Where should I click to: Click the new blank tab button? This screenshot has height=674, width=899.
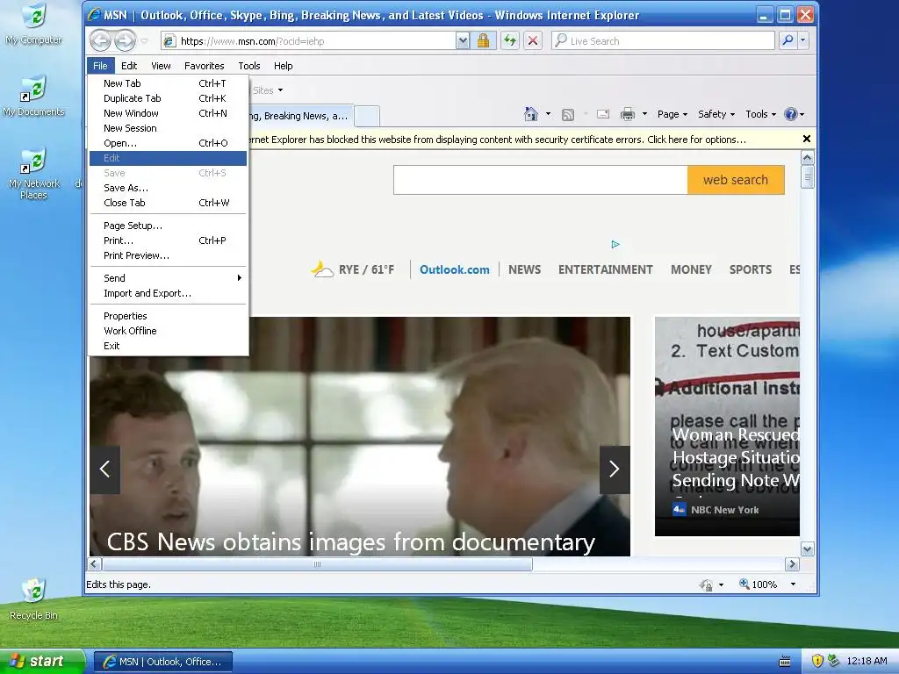[367, 117]
